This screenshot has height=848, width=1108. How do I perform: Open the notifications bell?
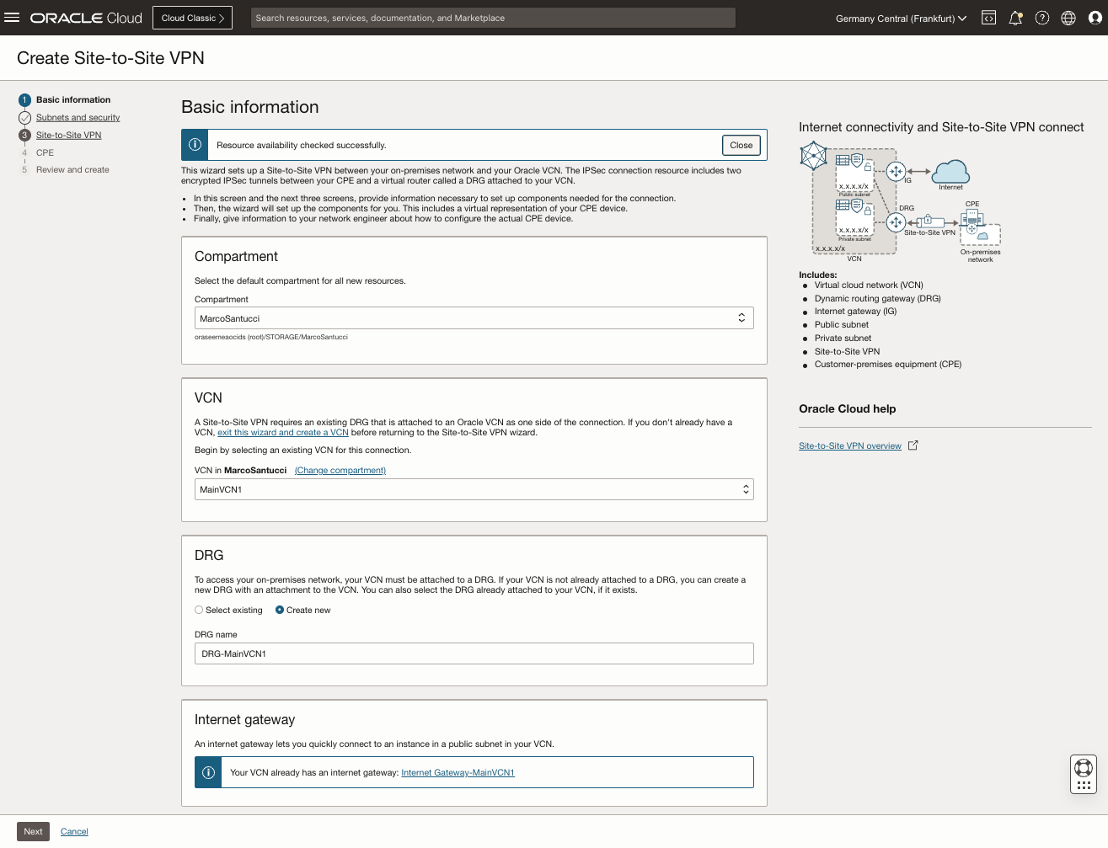pos(1015,18)
